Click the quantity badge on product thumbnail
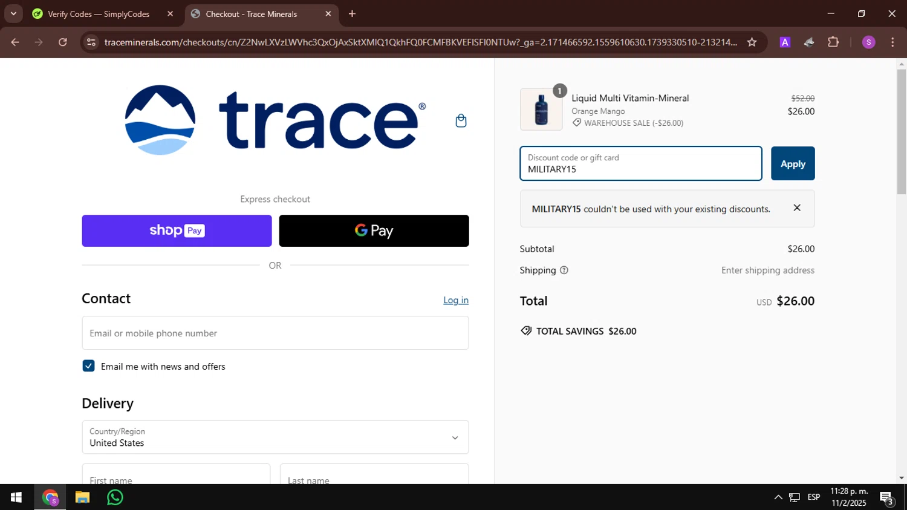This screenshot has height=510, width=907. coord(559,91)
